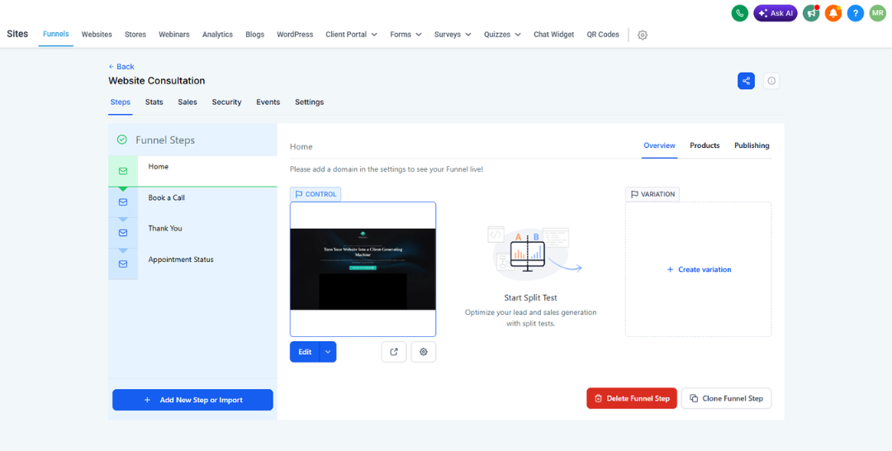Click the blue share funnel icon

coord(746,81)
